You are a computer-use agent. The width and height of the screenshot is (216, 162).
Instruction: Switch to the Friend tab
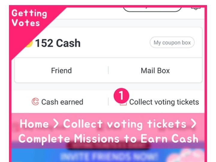[61, 71]
